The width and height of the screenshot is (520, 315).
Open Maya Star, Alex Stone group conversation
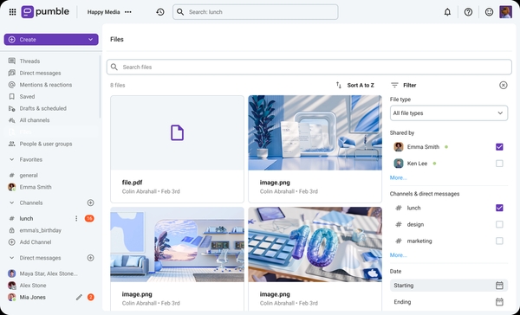49,273
